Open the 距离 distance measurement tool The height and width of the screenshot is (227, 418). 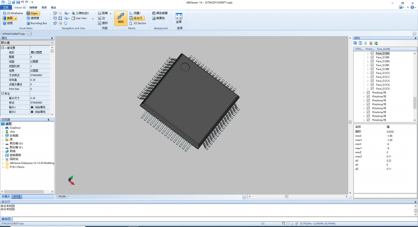tap(104, 13)
